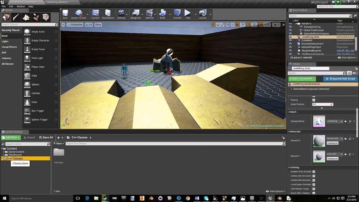Select Place mode icon
This screenshot has height=202, width=359.
[6, 17]
